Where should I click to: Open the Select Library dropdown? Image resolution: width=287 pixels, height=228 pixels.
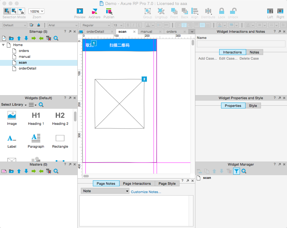click(14, 105)
